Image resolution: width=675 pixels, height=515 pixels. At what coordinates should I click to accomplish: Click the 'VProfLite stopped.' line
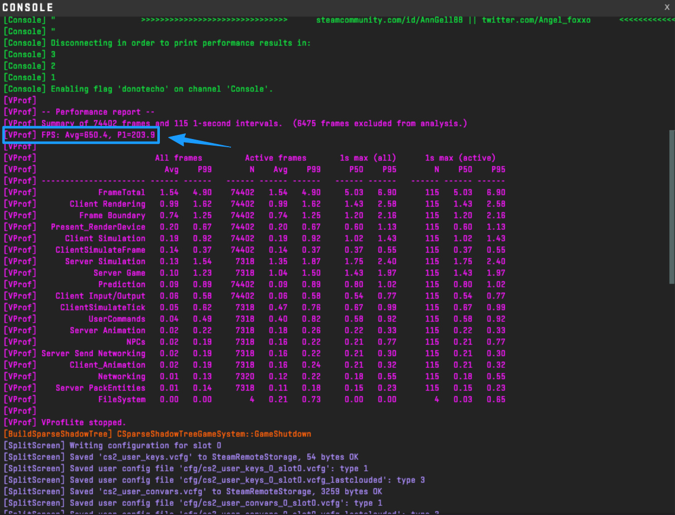pyautogui.click(x=65, y=423)
